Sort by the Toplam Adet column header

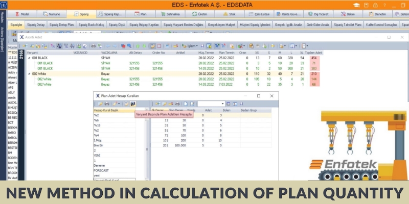pos(314,53)
